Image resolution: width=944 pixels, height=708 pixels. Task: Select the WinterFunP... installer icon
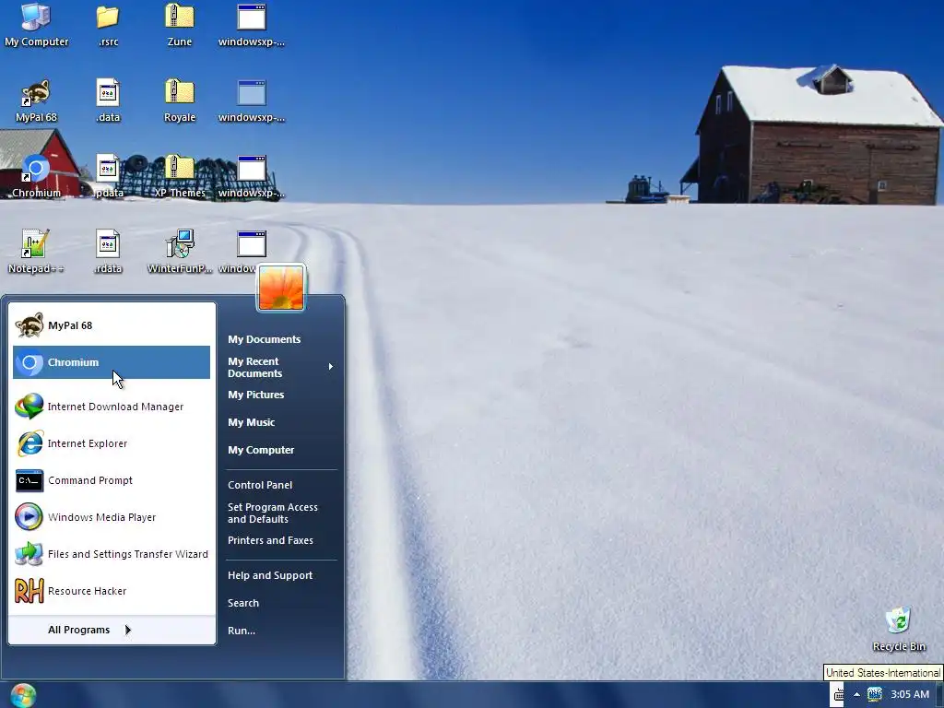(x=180, y=252)
